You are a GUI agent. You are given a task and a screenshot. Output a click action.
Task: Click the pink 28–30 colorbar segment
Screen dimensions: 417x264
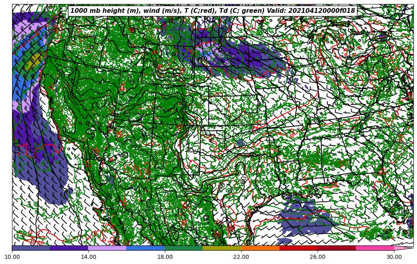(375, 248)
